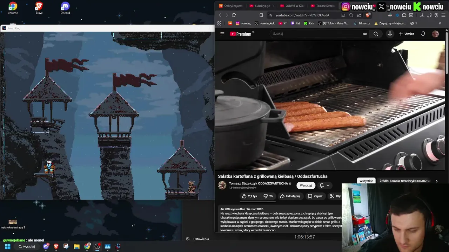Open the on-screen keyboard in search box

pos(365,34)
